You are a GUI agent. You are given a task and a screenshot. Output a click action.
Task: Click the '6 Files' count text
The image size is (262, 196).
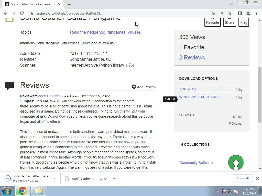237,117
